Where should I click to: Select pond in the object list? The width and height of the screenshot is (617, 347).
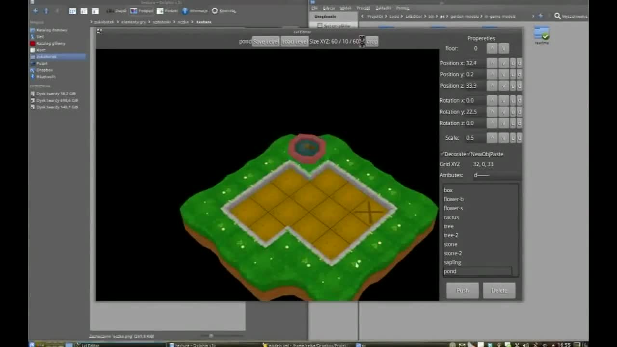tap(450, 271)
